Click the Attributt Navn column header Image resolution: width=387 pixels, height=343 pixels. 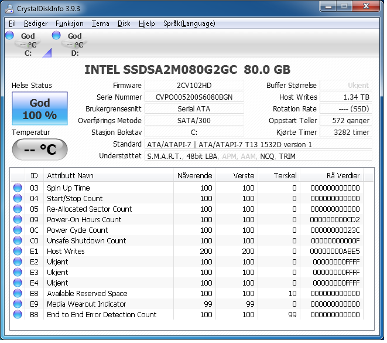108,175
